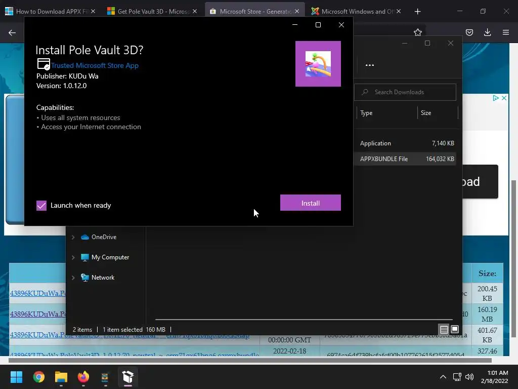Viewport: 518px width, 389px height.
Task: Switch File Explorer to large icons view
Action: (x=455, y=329)
